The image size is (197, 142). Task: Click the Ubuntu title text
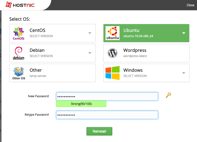click(x=131, y=30)
